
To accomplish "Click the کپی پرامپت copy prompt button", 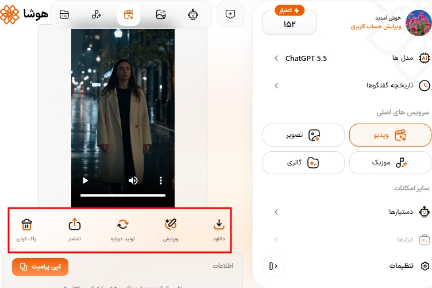I will coord(40,267).
